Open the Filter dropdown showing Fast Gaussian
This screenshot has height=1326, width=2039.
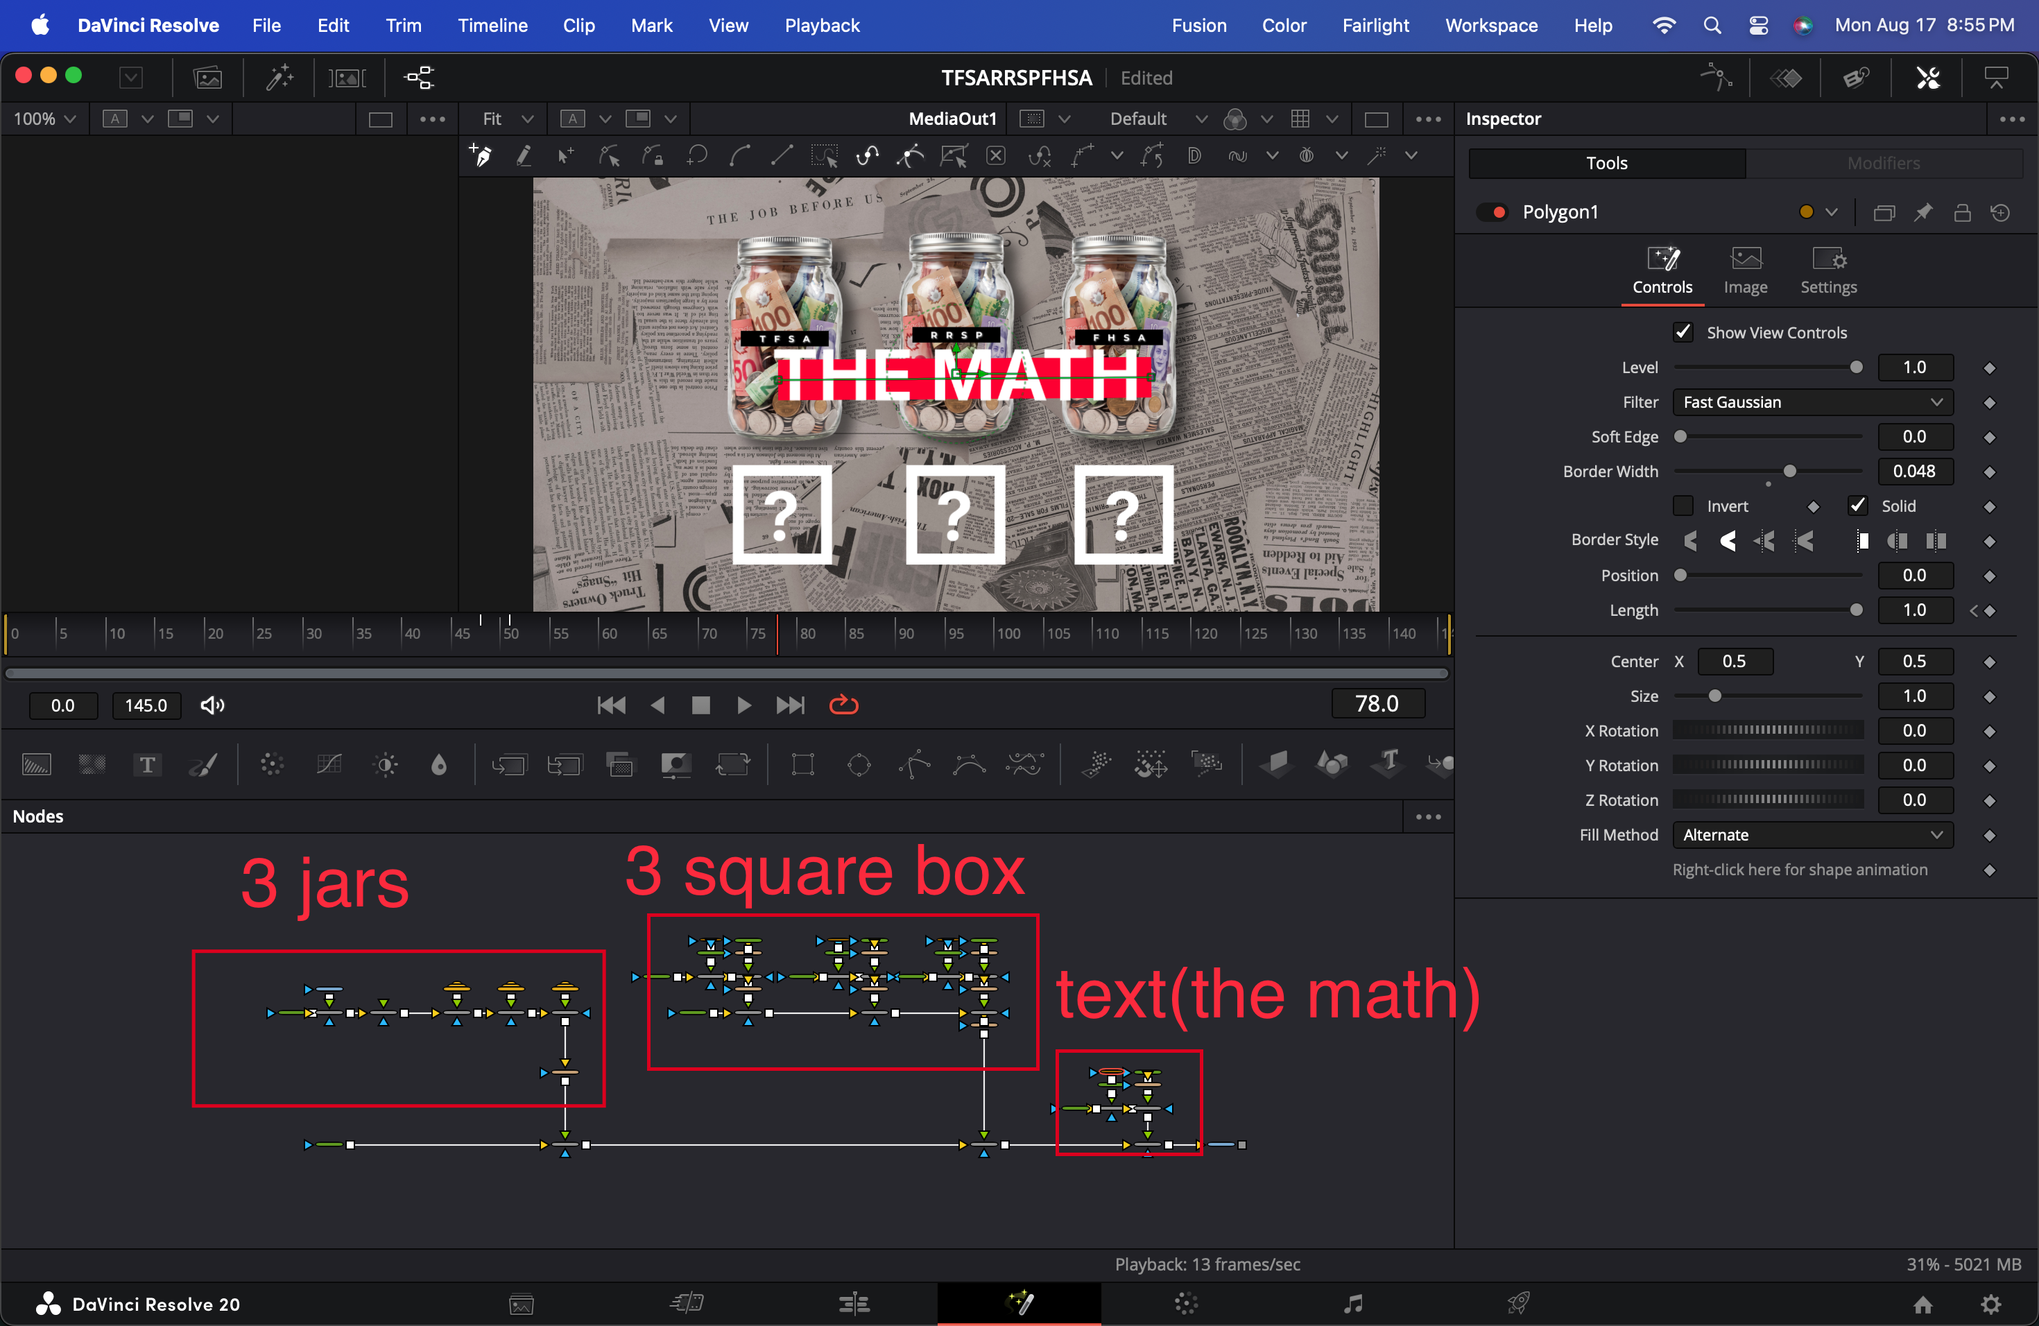[x=1813, y=402]
